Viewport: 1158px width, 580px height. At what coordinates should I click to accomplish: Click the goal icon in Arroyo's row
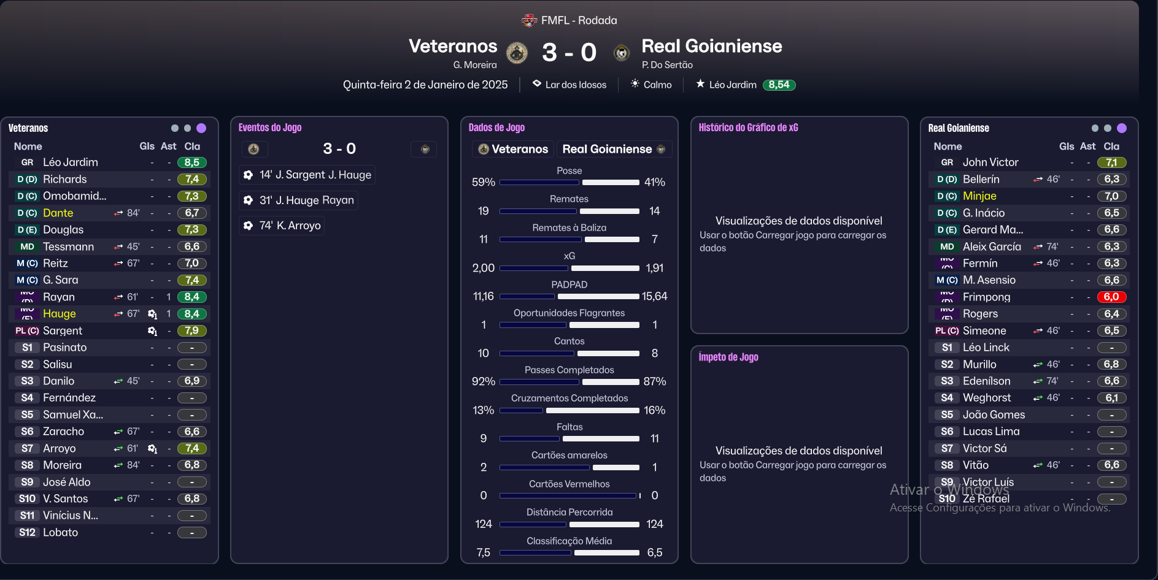tap(152, 449)
